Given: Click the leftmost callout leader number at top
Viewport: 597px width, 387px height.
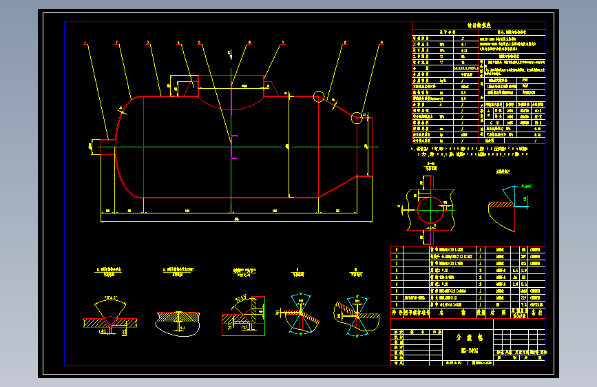Looking at the screenshot, I should pyautogui.click(x=85, y=43).
